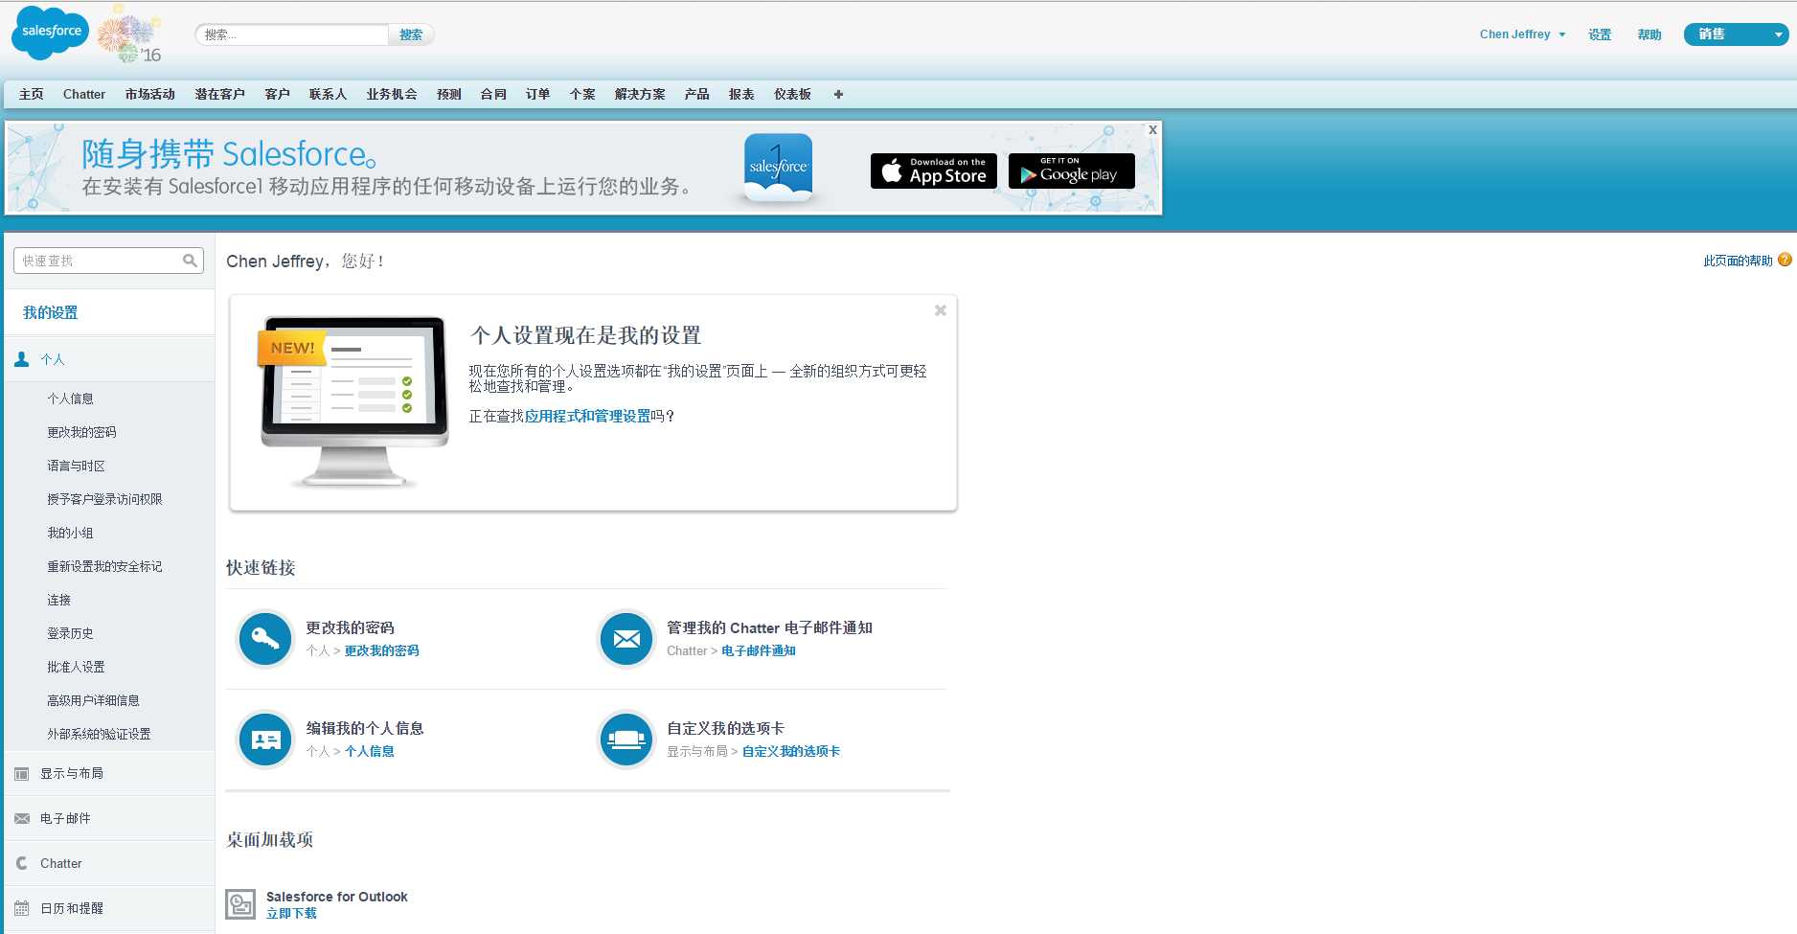
Task: Expand the 显示与布局 sidebar section
Action: coord(109,773)
